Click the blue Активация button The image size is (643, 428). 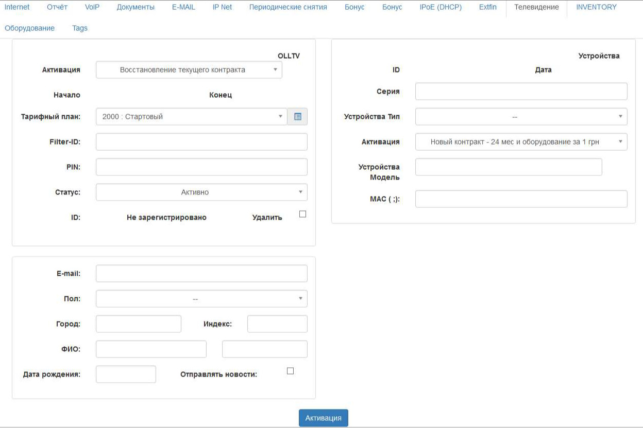tap(324, 418)
